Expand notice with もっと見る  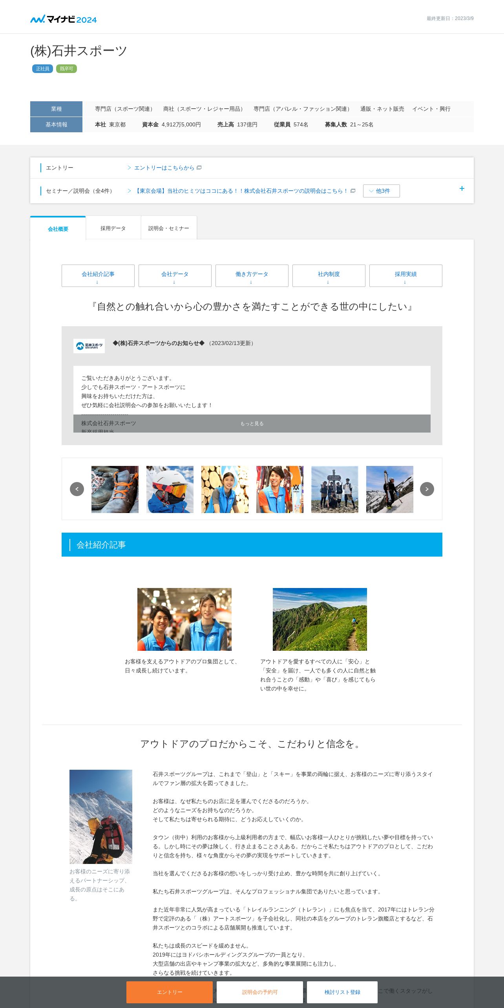tap(252, 424)
